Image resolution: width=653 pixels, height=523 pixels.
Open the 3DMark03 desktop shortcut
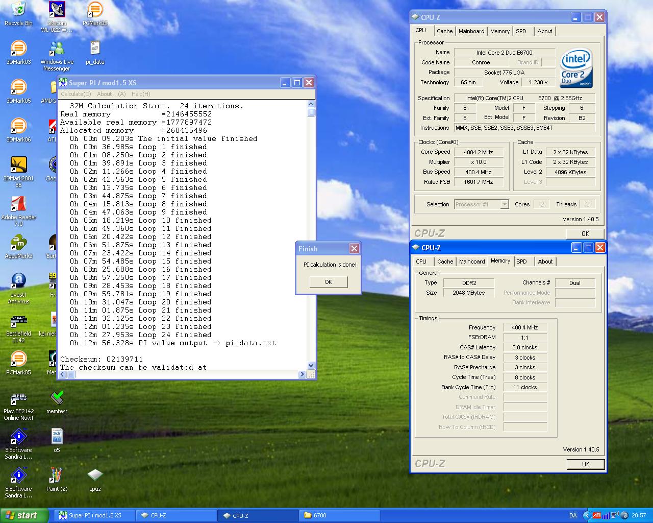(18, 53)
